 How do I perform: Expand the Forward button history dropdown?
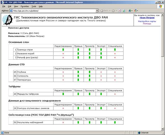116,11
